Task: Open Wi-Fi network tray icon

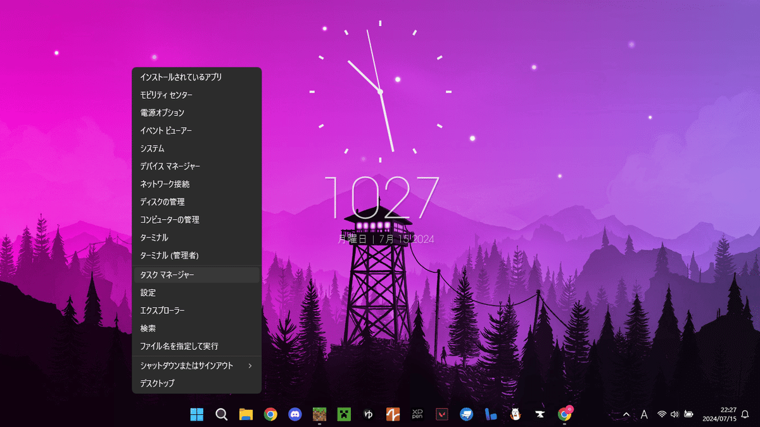Action: [x=662, y=414]
